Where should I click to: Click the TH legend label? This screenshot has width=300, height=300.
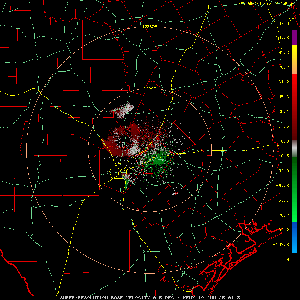coord(286,260)
